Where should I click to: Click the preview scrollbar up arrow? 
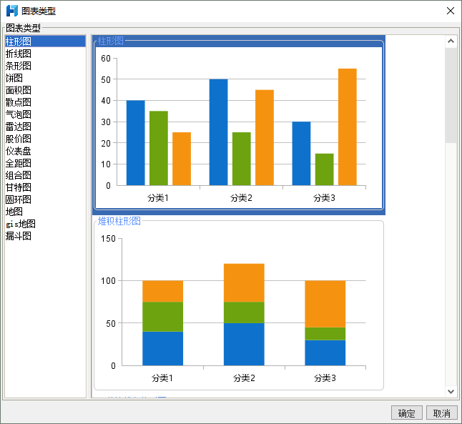pos(451,41)
